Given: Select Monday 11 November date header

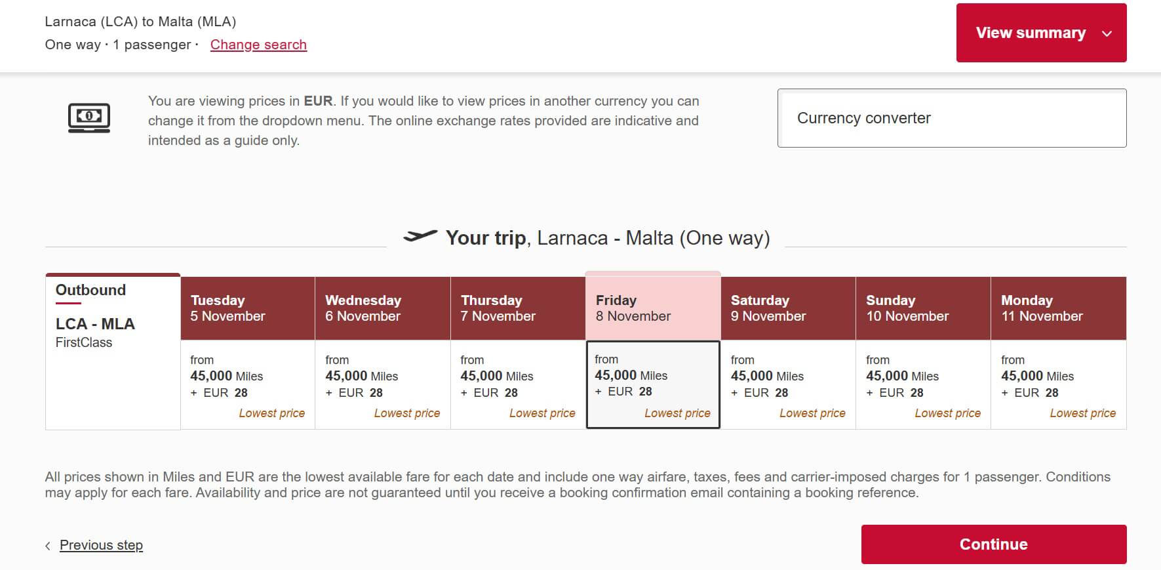Looking at the screenshot, I should click(1059, 308).
